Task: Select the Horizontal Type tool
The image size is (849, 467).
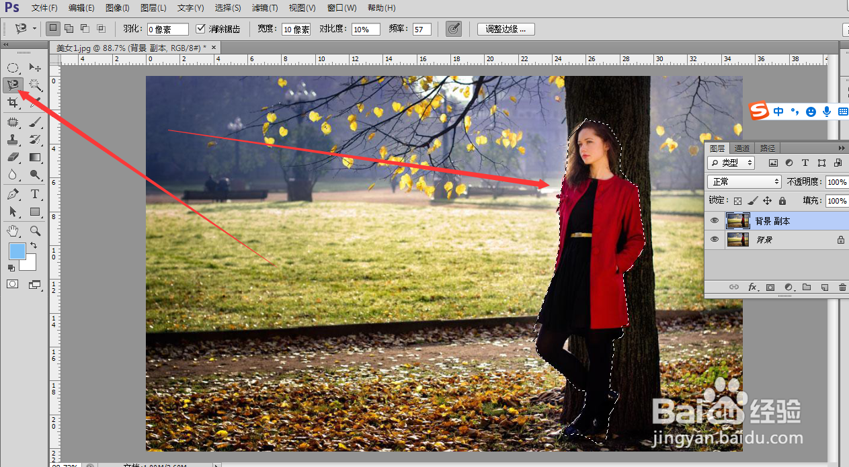Action: (35, 194)
